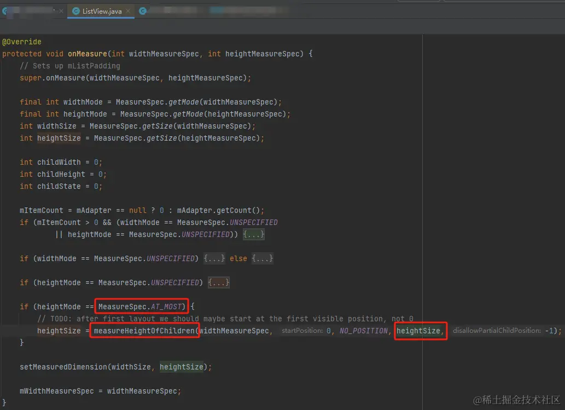This screenshot has width=565, height=410.
Task: Click mAdapter.getCount() call
Action: pyautogui.click(x=218, y=211)
